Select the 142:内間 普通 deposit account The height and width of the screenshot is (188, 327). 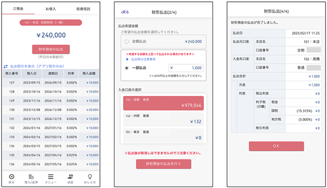pyautogui.click(x=163, y=119)
